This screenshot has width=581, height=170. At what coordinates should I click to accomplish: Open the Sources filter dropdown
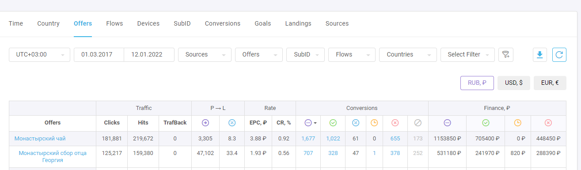pyautogui.click(x=205, y=55)
